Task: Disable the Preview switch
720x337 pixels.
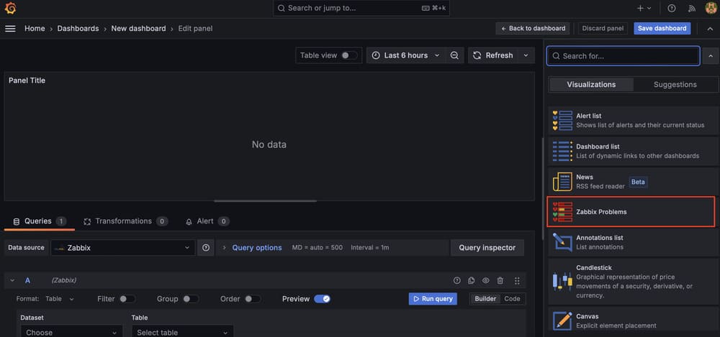Action: click(x=322, y=299)
